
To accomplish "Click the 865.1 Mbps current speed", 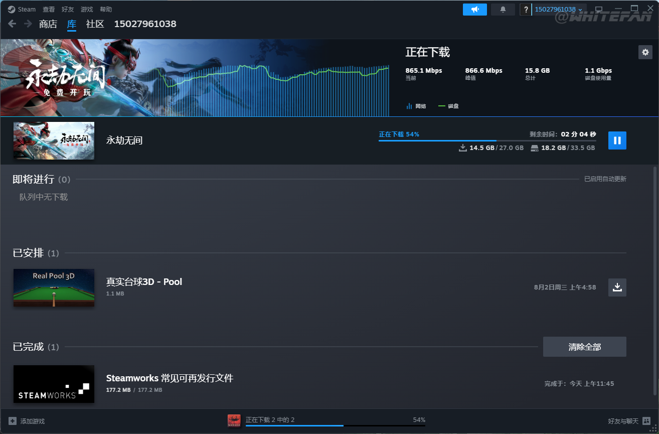I will pos(424,71).
